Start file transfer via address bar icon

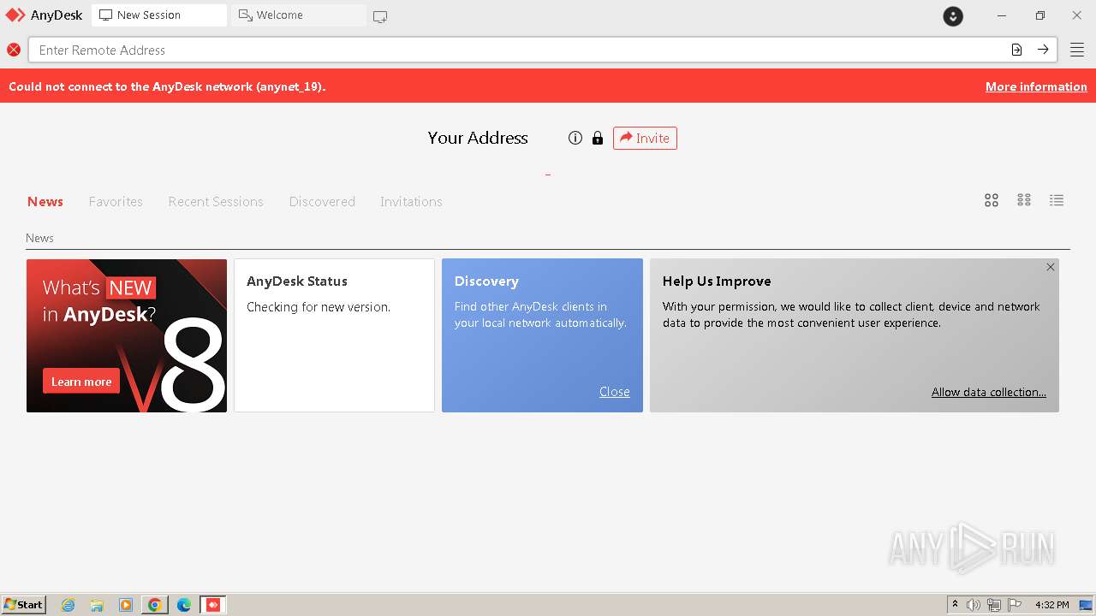click(x=1016, y=50)
